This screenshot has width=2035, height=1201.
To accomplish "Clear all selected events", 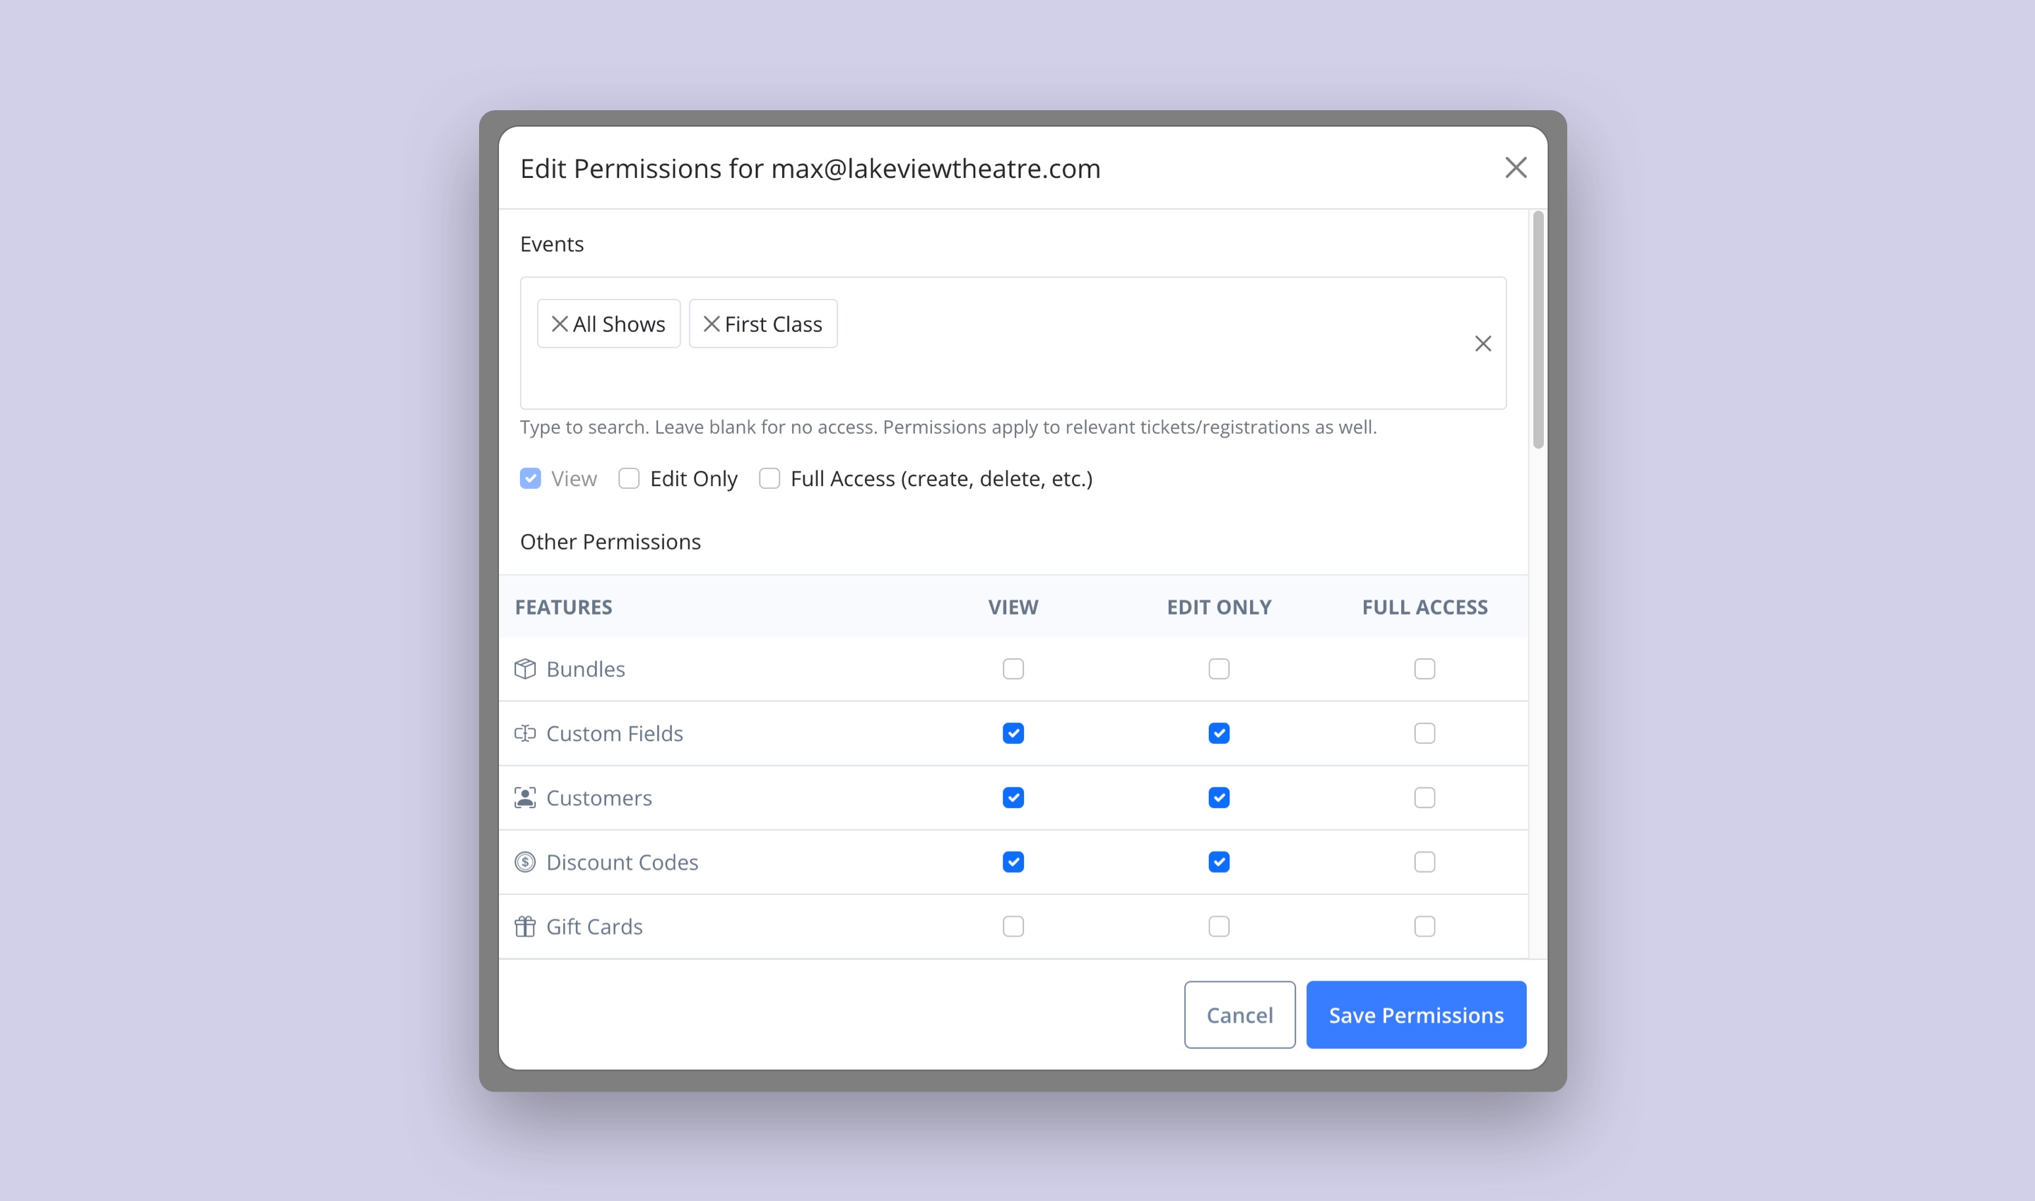I will tap(1482, 343).
